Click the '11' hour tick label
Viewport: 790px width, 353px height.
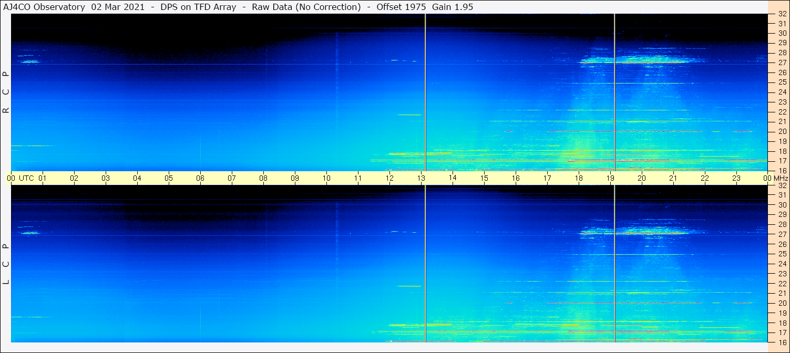click(358, 178)
